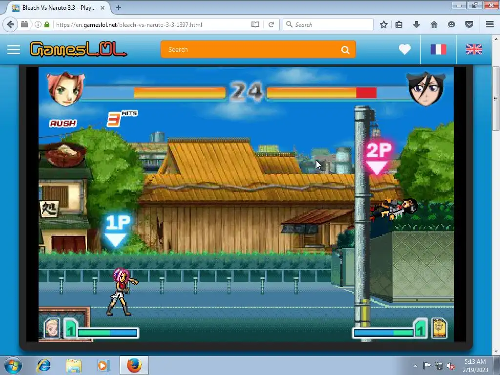500x375 pixels.
Task: Go back with the browser back arrow
Action: click(10, 24)
